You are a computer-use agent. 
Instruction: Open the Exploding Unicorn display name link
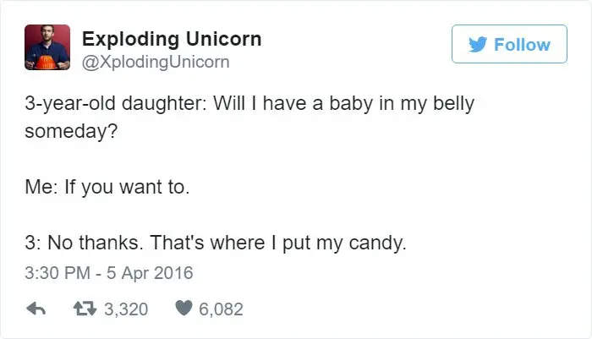(x=172, y=39)
